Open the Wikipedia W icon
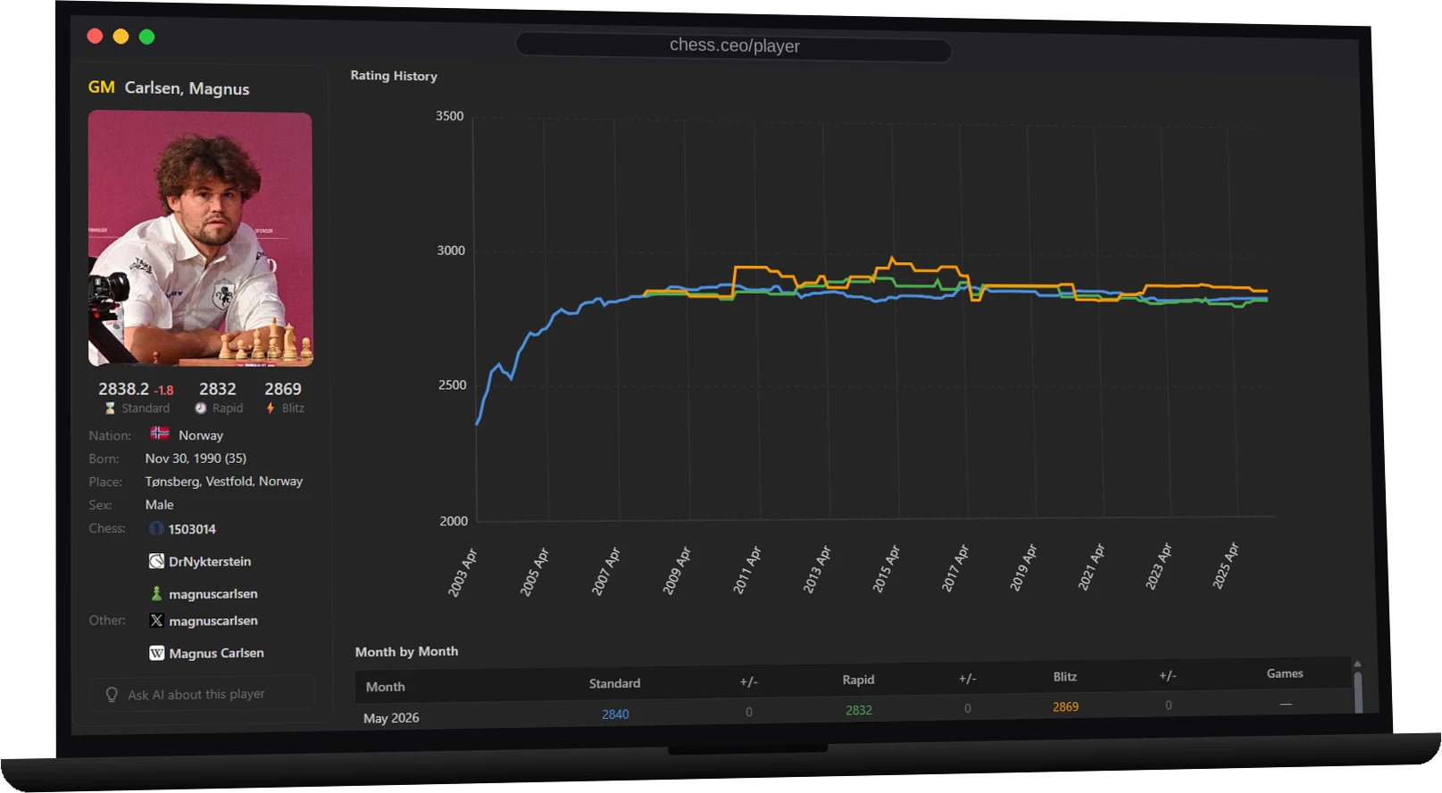The height and width of the screenshot is (793, 1442). point(156,653)
